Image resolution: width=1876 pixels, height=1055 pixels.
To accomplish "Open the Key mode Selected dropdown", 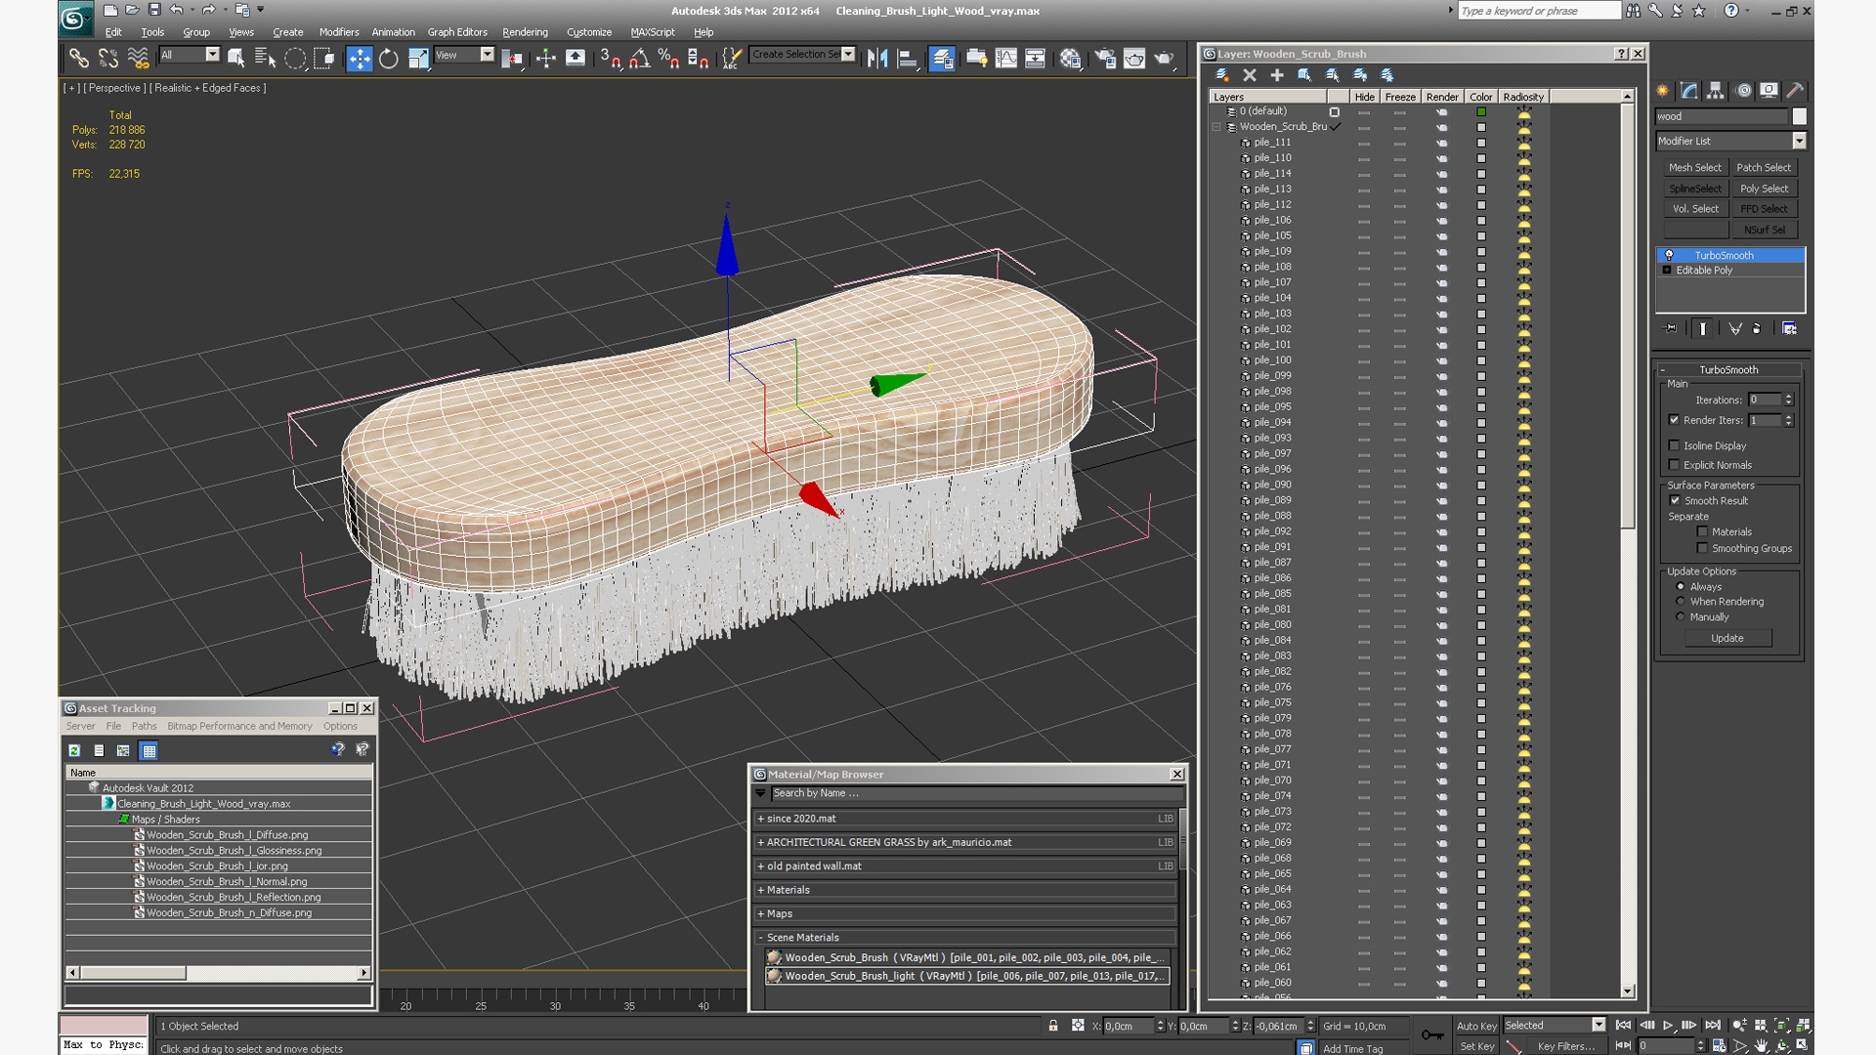I will point(1599,1025).
